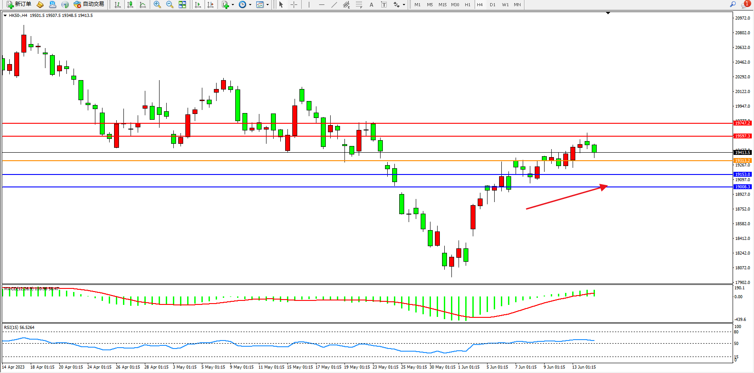Viewport: 754px width, 373px height.
Task: Zoom out of the chart
Action: (x=169, y=4)
